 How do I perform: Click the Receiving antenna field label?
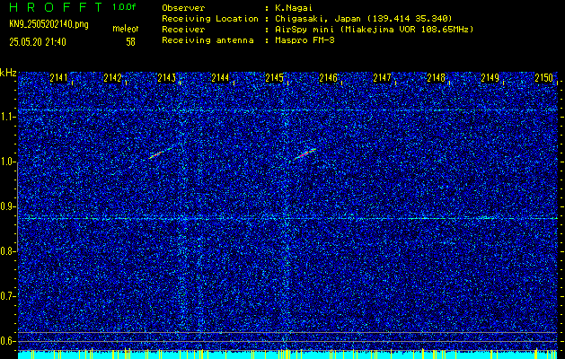coord(207,40)
